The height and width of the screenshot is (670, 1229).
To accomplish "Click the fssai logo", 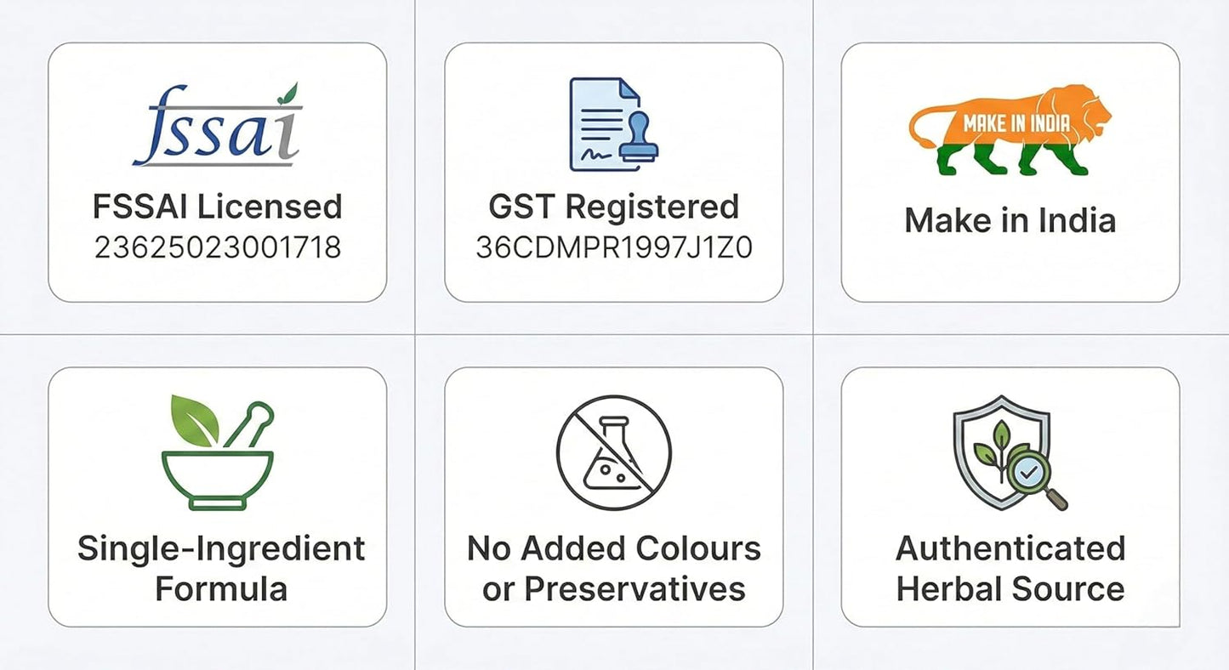I will click(x=216, y=126).
